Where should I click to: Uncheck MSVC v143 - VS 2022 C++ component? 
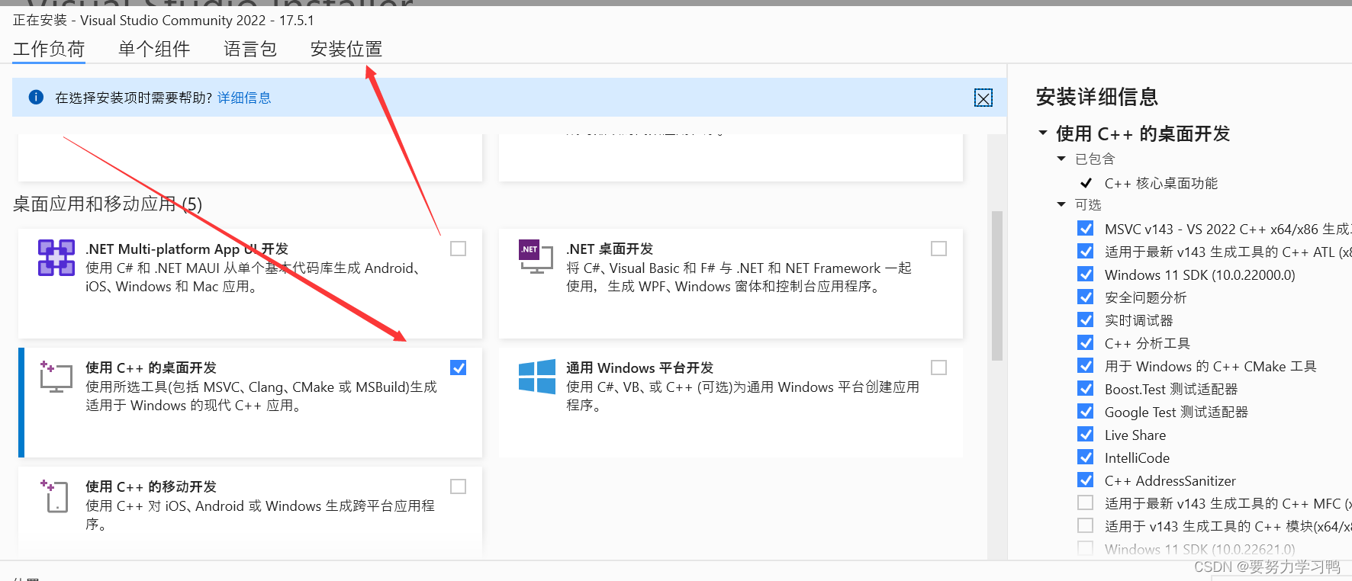[1085, 228]
